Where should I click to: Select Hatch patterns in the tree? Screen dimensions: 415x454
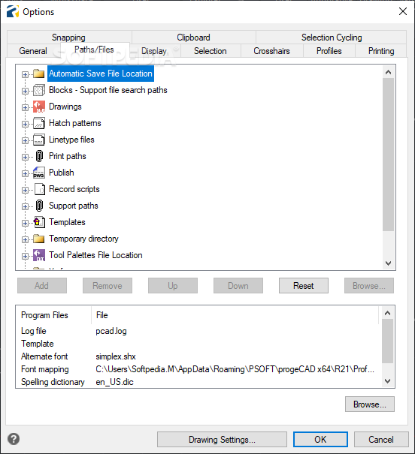point(75,123)
